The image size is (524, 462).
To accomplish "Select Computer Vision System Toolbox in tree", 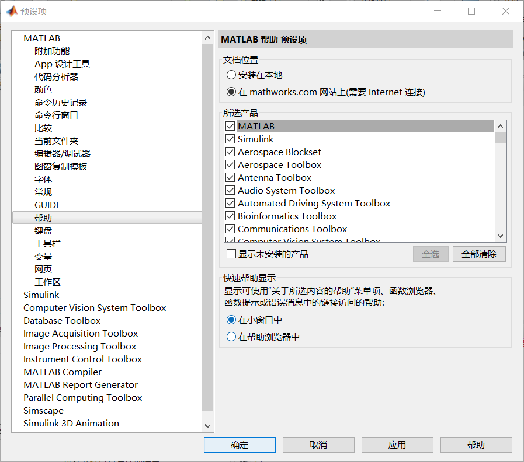I will (95, 308).
